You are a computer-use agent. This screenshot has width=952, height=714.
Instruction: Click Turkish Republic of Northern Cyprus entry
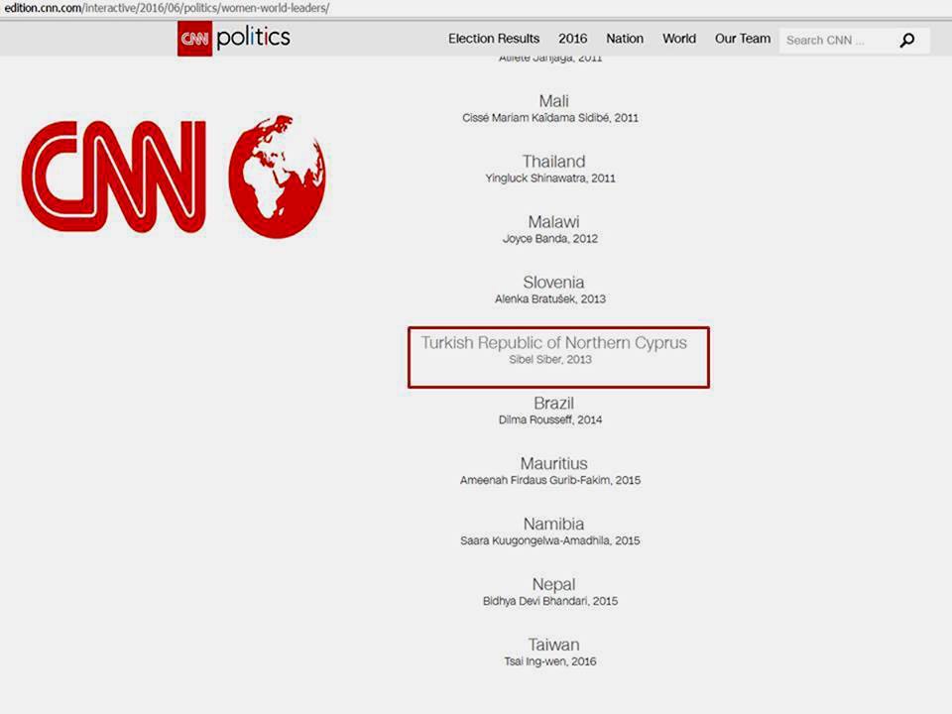(x=553, y=343)
